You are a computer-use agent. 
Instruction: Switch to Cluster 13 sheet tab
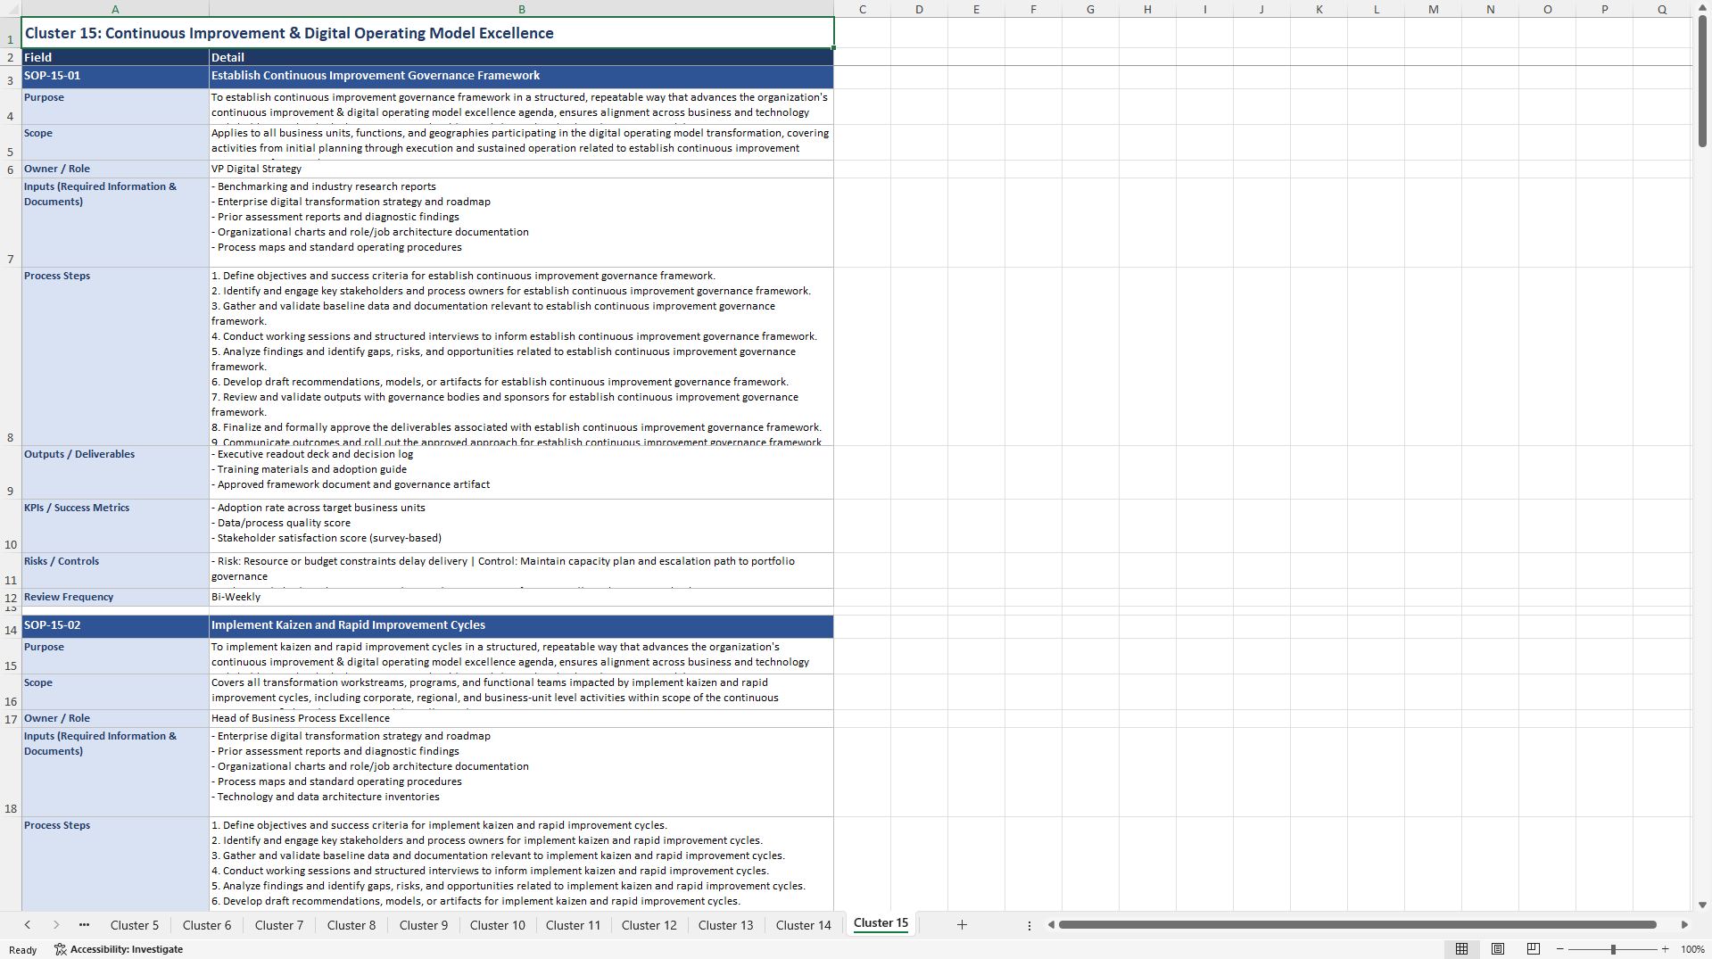pos(726,925)
